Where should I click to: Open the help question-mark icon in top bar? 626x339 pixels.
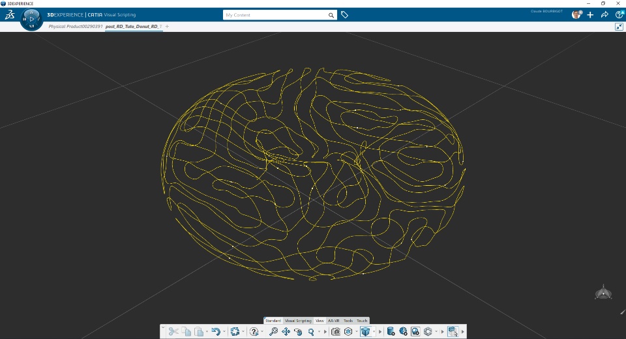pyautogui.click(x=619, y=15)
